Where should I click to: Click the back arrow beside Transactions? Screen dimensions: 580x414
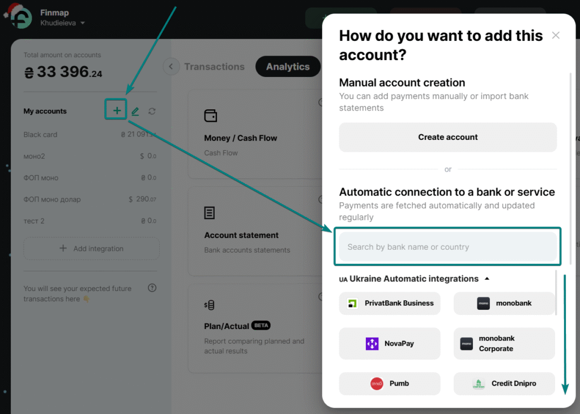(171, 67)
